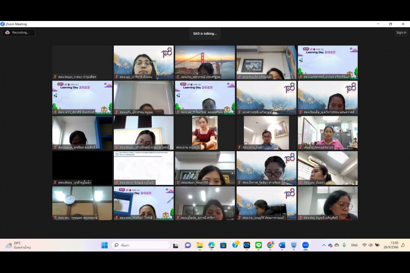Open Zoom from the taskbar
This screenshot has width=410, height=273.
305,245
